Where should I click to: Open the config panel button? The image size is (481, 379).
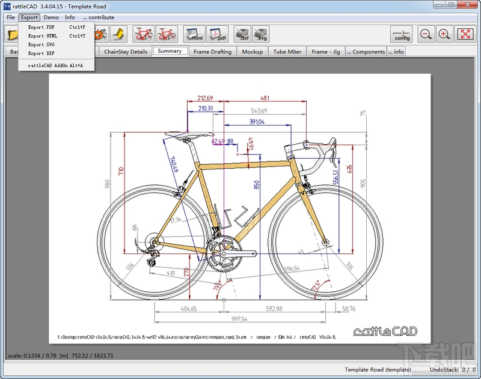402,34
